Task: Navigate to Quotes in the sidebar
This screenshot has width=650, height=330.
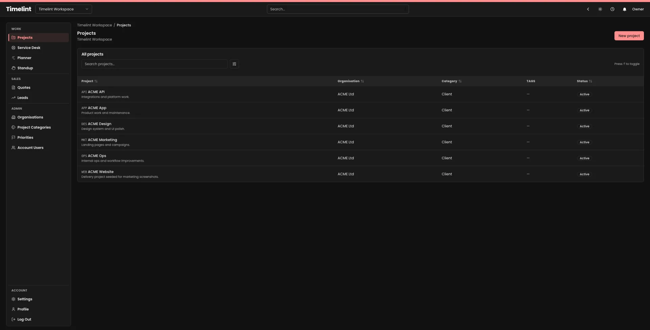Action: coord(24,87)
